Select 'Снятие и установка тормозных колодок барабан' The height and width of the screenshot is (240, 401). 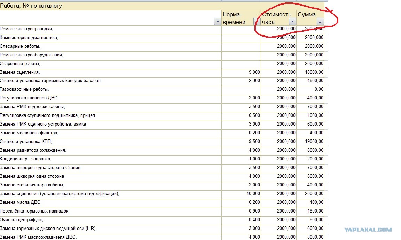(x=50, y=81)
